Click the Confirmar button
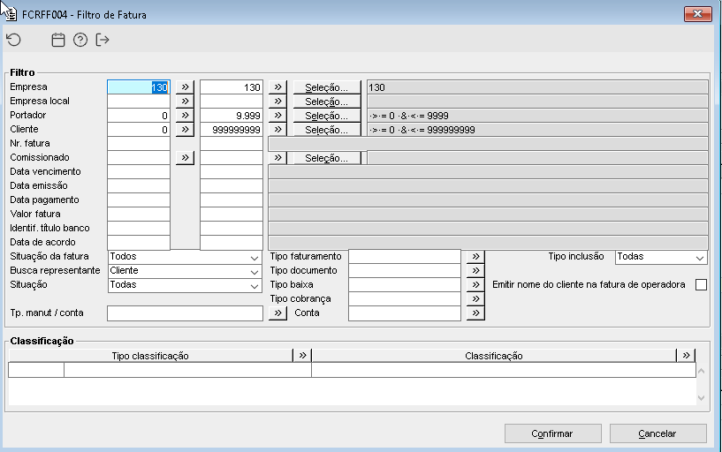This screenshot has height=452, width=722. (552, 433)
